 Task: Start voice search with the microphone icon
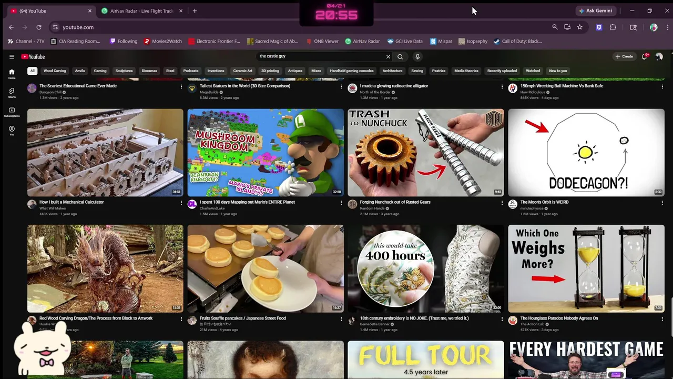[x=417, y=57]
